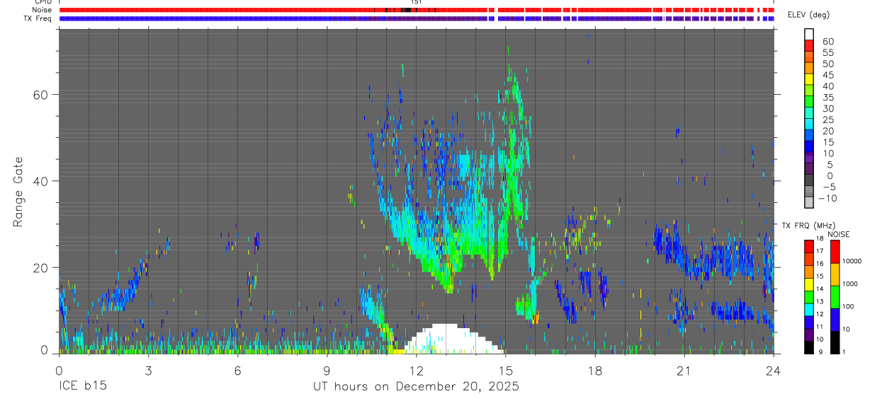This screenshot has width=870, height=401.
Task: Click the red swatch in the ELEV colorbar
Action: (809, 45)
